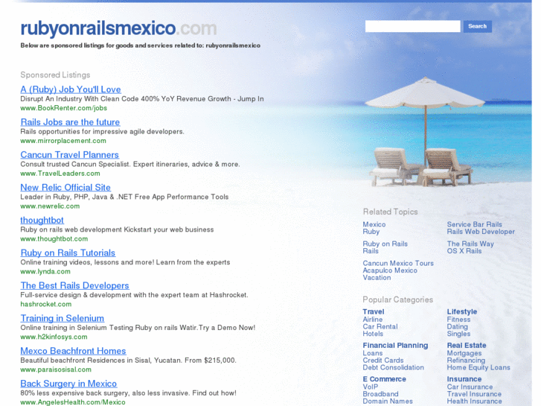Open 'The Best Rails Developers' listing
This screenshot has width=541, height=406.
coord(74,286)
